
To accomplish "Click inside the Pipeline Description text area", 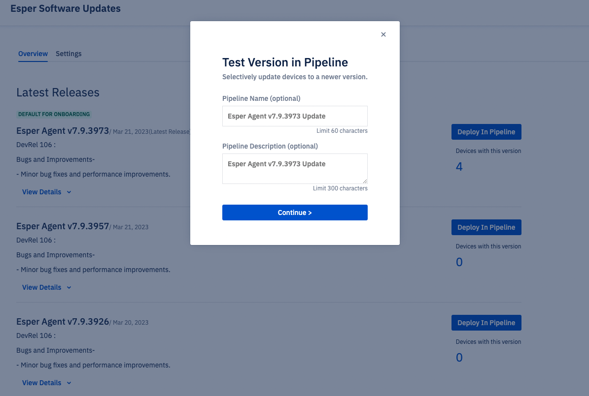I will 295,169.
